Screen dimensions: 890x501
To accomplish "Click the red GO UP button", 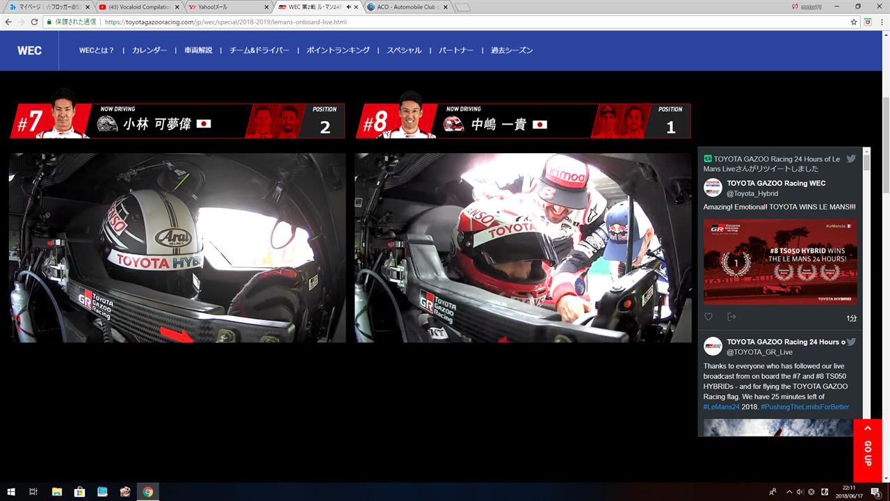I will [x=867, y=451].
